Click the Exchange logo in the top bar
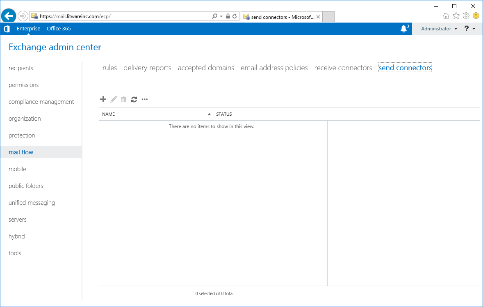This screenshot has width=483, height=307. pos(7,28)
